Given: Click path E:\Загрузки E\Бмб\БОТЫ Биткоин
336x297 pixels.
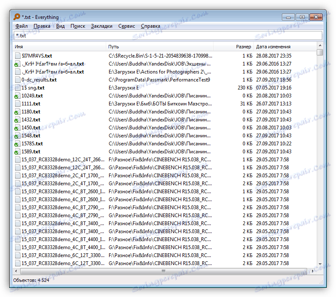Looking at the screenshot, I should tap(160, 104).
